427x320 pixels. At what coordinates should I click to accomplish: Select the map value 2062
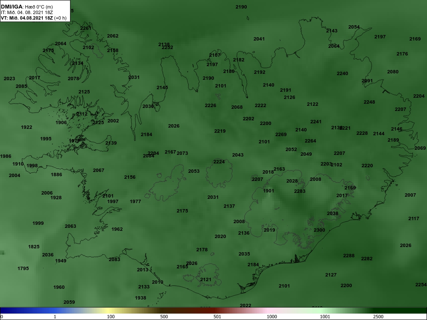tap(113, 36)
